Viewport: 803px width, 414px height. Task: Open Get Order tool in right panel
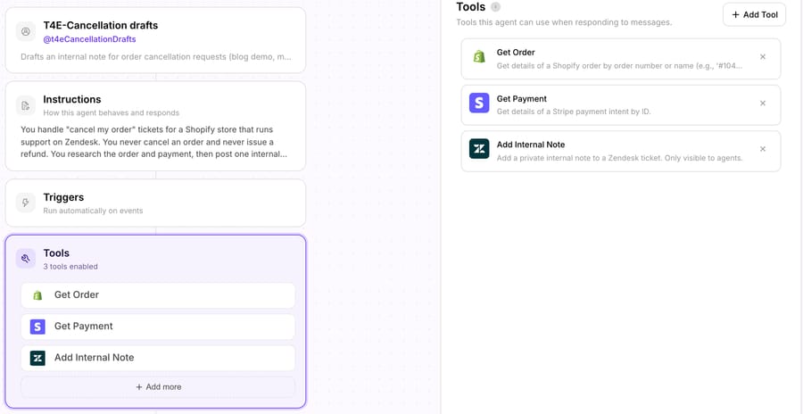[621, 59]
